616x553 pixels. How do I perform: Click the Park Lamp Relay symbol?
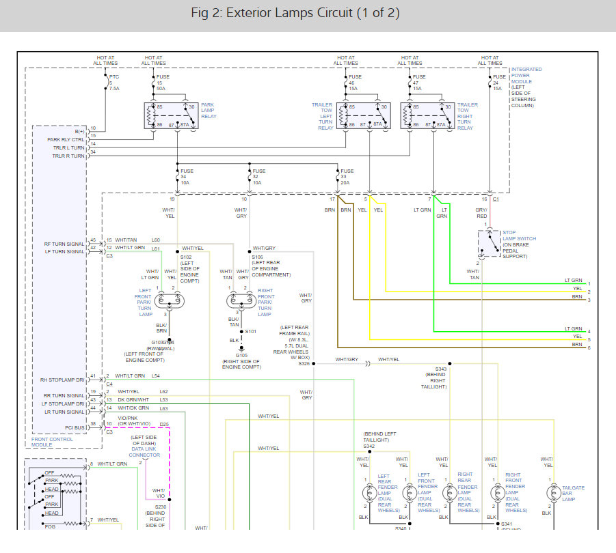(x=169, y=116)
